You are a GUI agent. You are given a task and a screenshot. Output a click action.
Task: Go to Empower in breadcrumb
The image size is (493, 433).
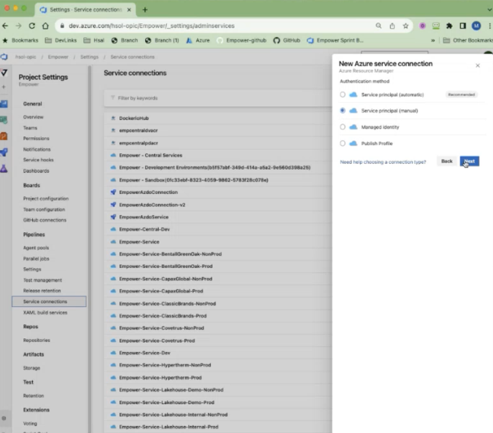point(58,57)
